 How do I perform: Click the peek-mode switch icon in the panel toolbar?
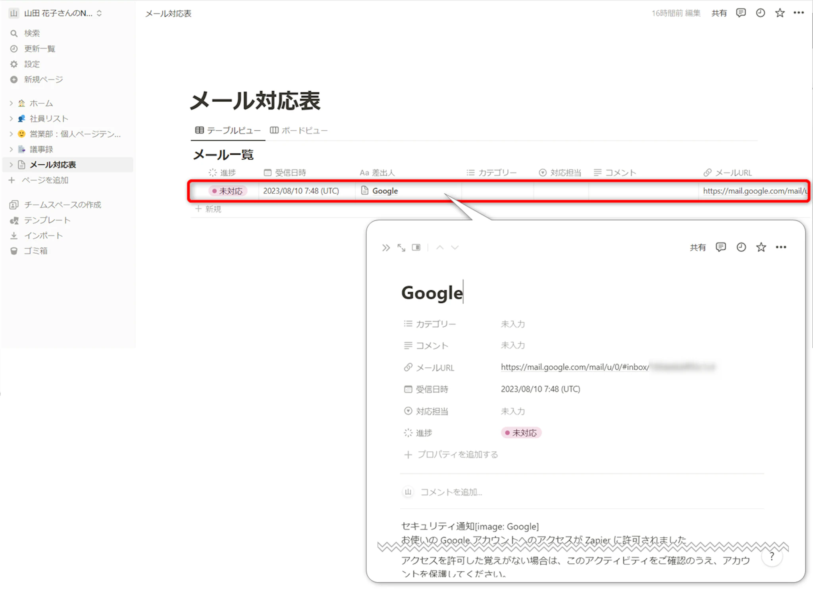[x=416, y=247]
